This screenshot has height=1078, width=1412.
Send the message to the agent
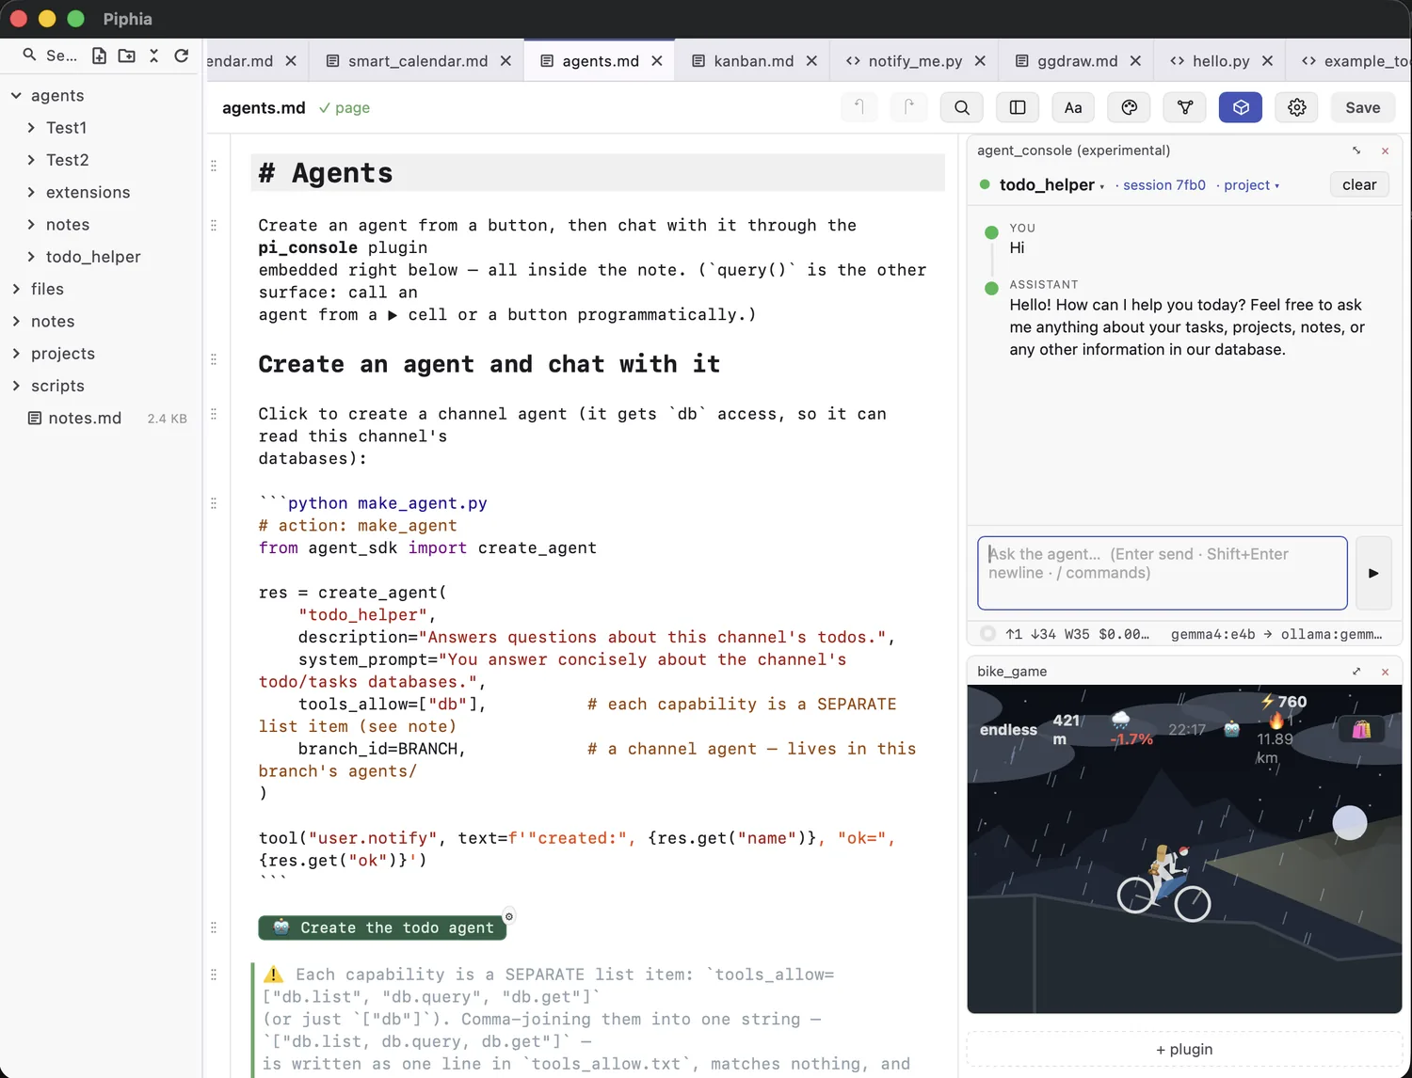(1373, 573)
